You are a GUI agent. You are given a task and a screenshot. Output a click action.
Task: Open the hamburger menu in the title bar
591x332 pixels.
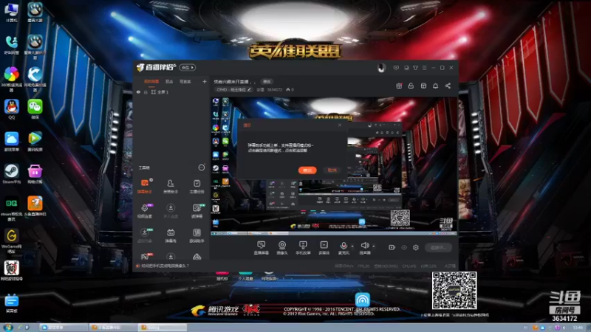424,68
